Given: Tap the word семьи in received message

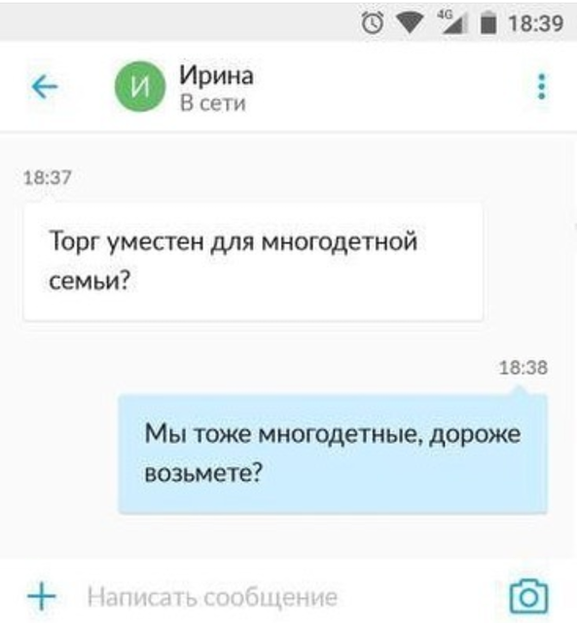Looking at the screenshot, I should 85,280.
